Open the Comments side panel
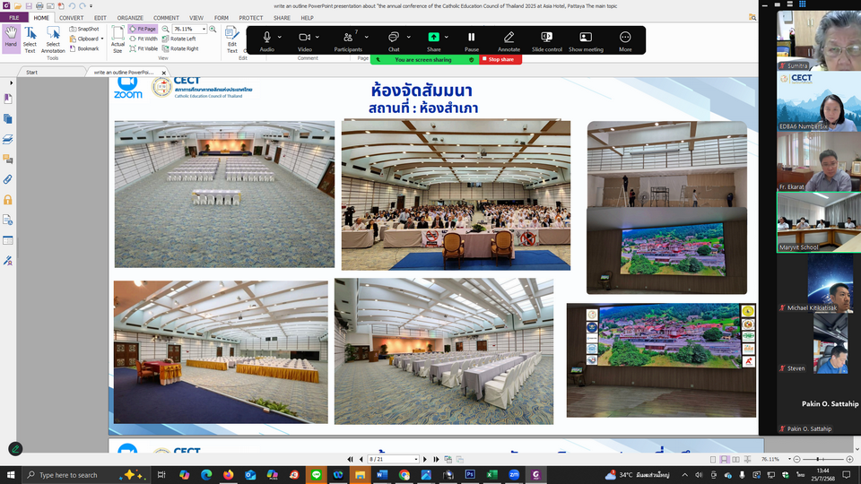Viewport: 861px width, 484px height. (x=8, y=160)
